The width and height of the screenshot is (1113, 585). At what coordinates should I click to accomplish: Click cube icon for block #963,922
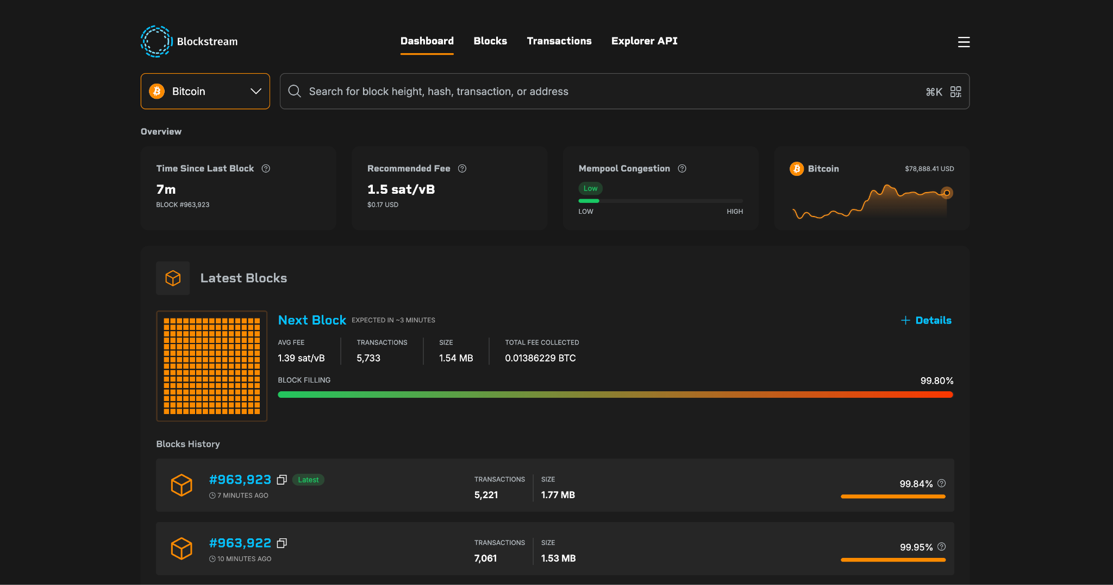click(182, 549)
